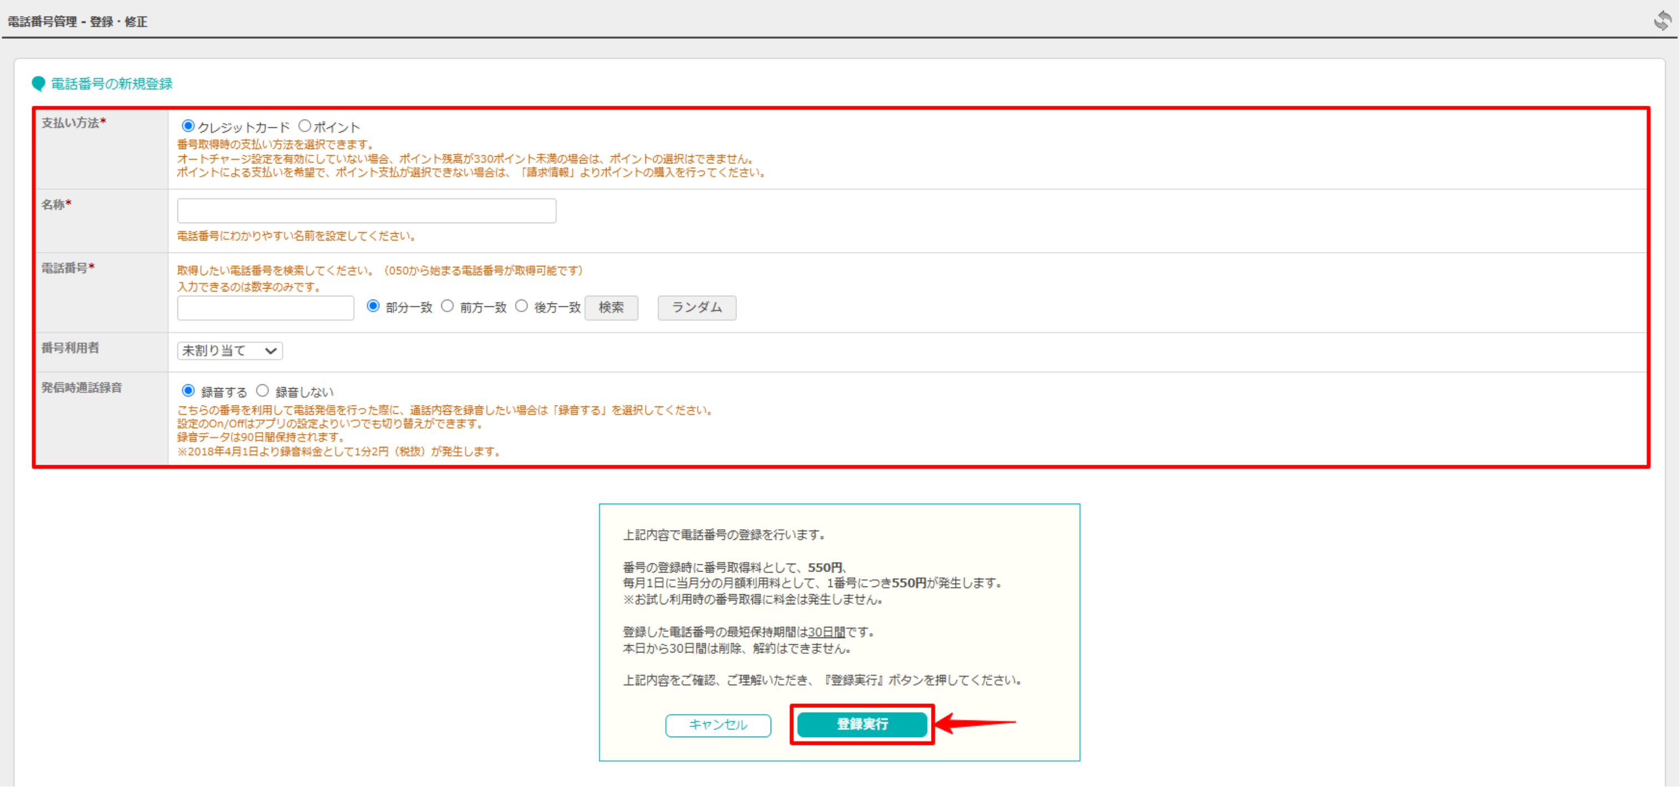Viewport: 1680px width, 787px height.
Task: Select 録音しない for call recording
Action: [263, 391]
